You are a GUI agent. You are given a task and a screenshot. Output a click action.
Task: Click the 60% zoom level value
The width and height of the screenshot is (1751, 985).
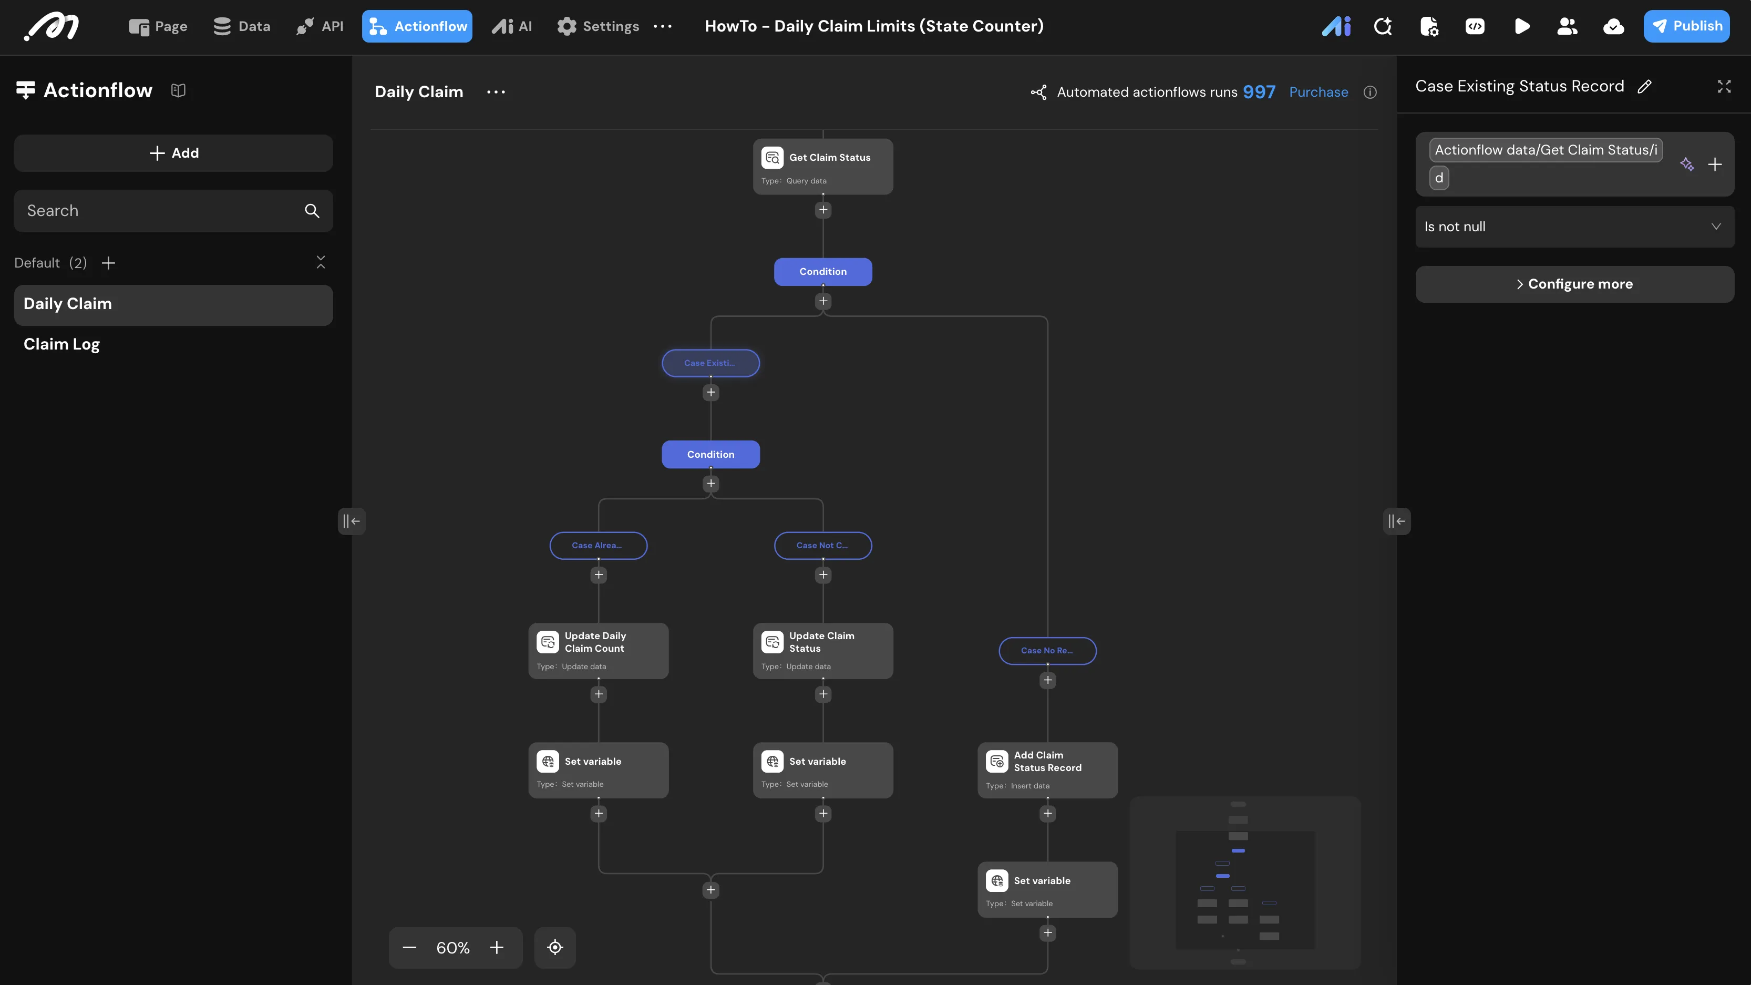tap(452, 948)
